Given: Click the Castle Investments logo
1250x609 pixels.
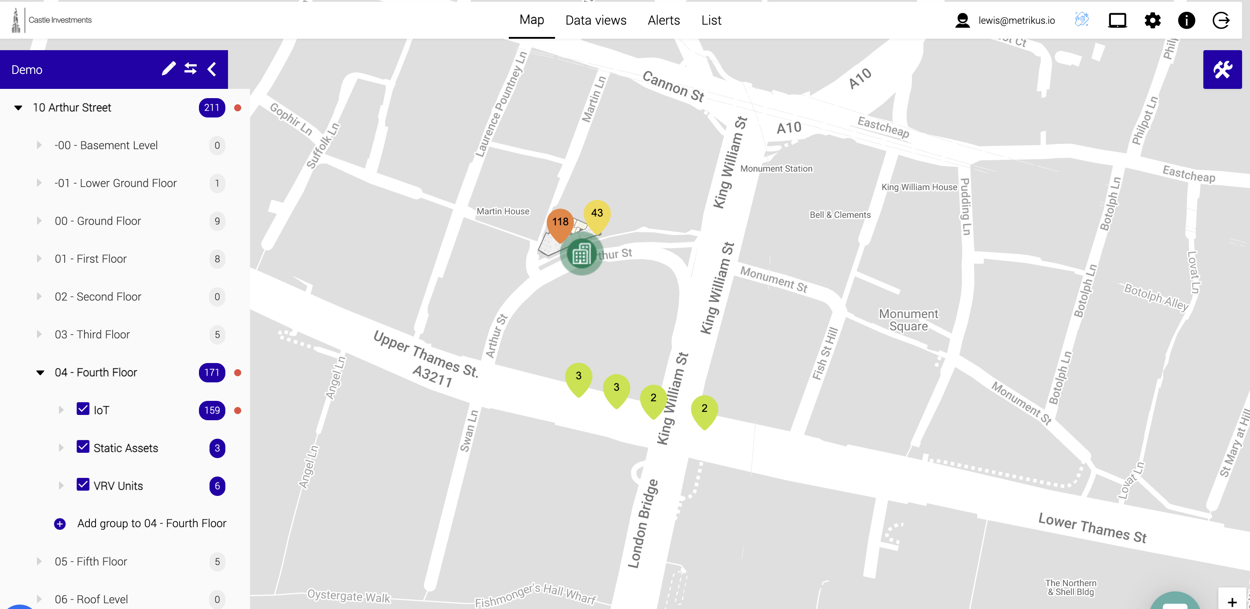Looking at the screenshot, I should [51, 20].
